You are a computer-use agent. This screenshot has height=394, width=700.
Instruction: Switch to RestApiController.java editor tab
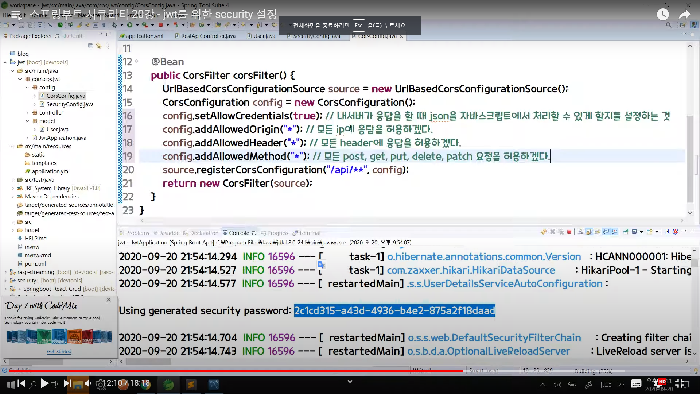(x=208, y=36)
